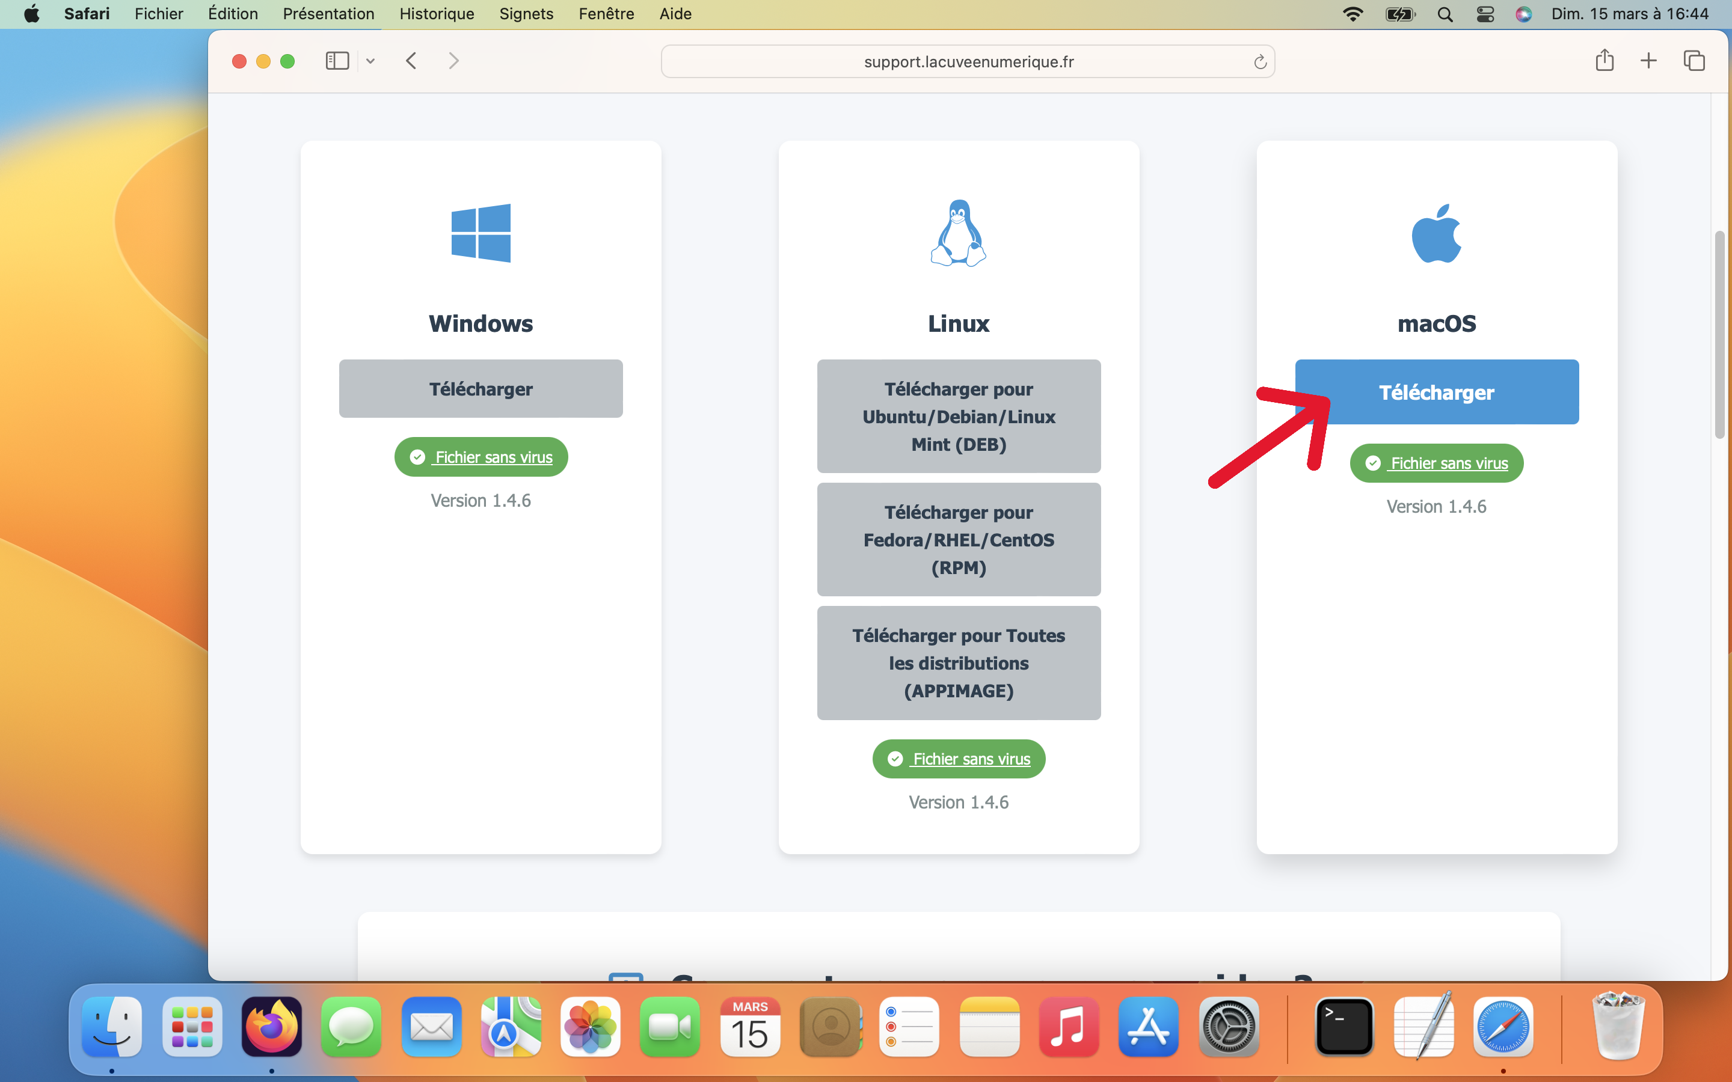Open the Édition menu
1732x1082 pixels.
click(233, 14)
